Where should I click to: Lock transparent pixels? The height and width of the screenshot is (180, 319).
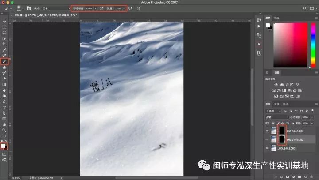[x=273, y=123]
